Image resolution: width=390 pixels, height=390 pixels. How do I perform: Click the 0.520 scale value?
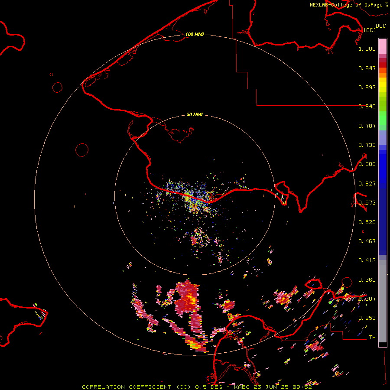click(x=367, y=222)
